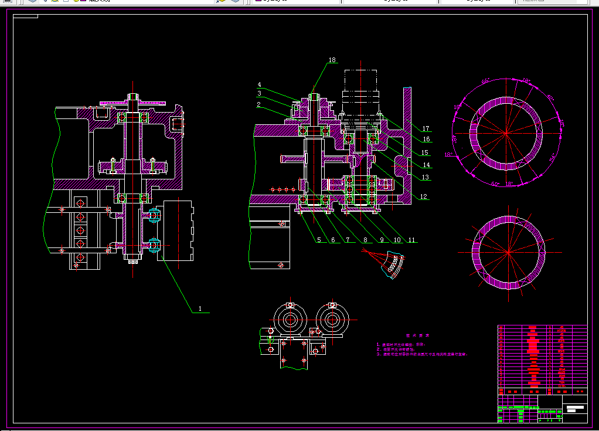Click the 55° angle dimension on upper ring
The width and height of the screenshot is (599, 431).
pos(485,81)
